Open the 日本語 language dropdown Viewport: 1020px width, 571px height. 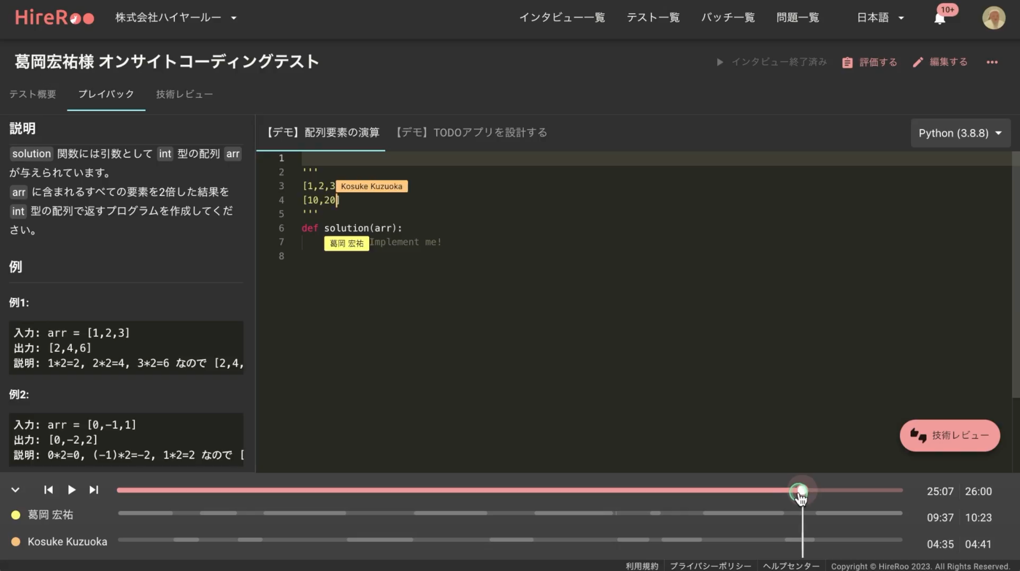[880, 18]
